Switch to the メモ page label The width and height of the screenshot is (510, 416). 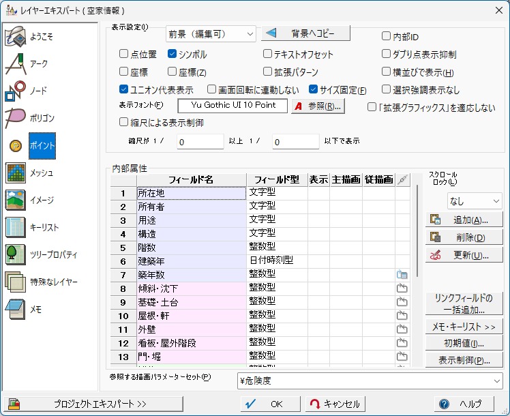click(35, 310)
